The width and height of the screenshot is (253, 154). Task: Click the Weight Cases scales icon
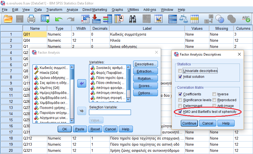183,19
